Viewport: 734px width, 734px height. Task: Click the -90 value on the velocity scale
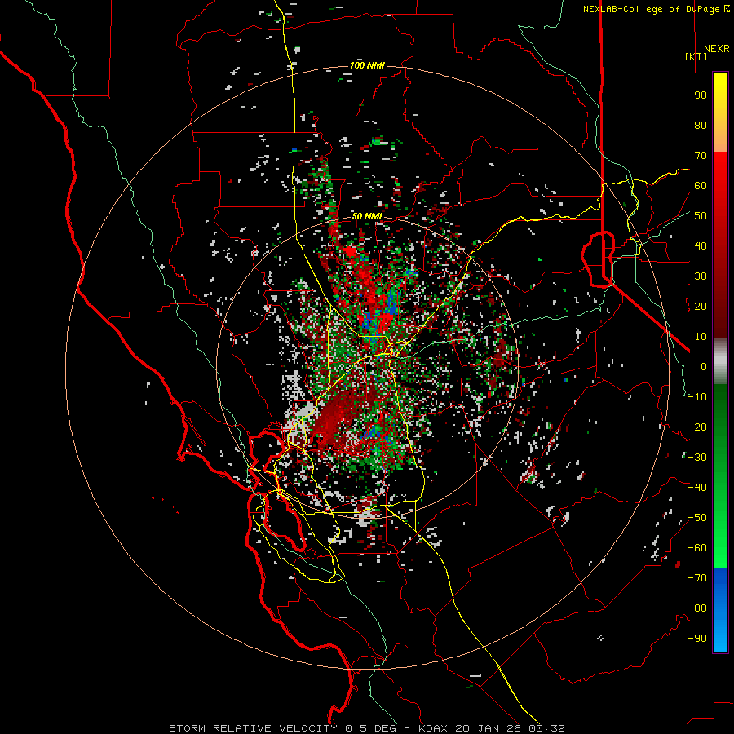697,639
